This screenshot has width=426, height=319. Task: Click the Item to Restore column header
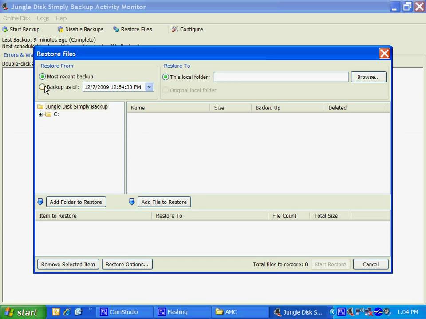coord(94,216)
